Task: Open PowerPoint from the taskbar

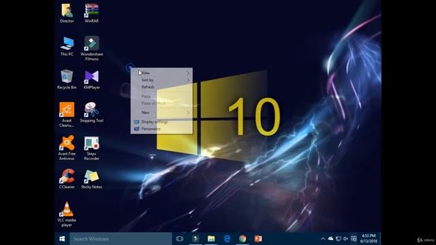Action: click(x=258, y=239)
